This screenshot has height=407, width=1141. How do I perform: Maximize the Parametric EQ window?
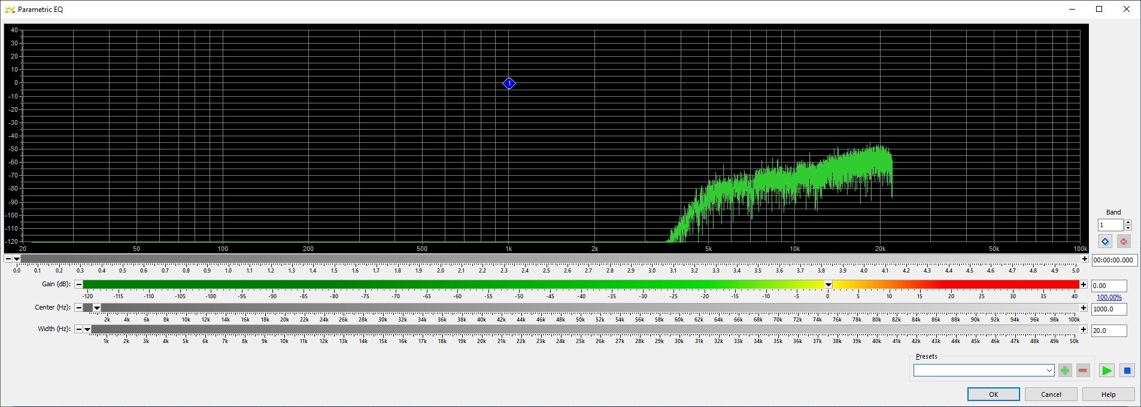tap(1099, 9)
